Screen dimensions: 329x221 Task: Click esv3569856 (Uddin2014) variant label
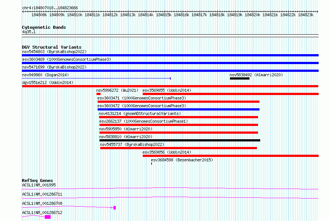tap(167, 152)
